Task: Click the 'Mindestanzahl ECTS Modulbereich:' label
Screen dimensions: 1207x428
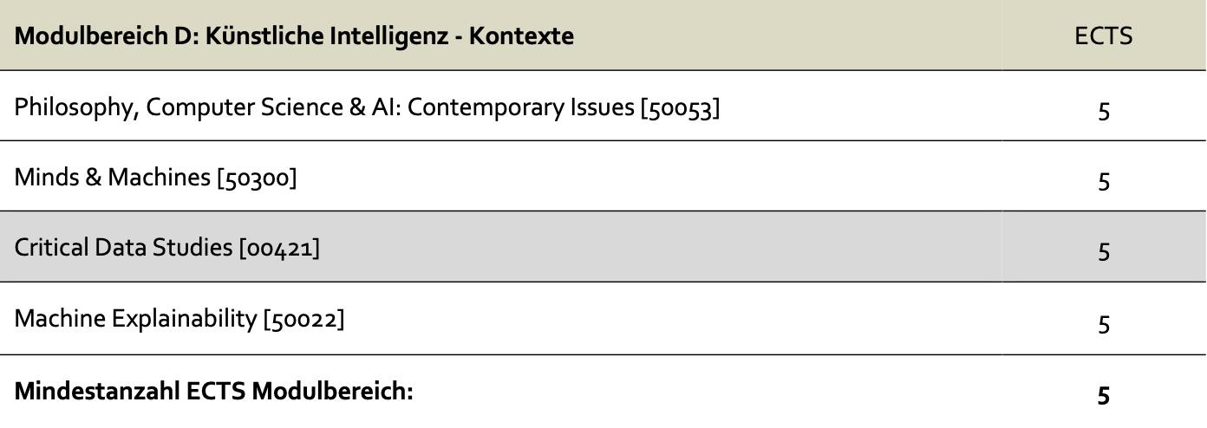Action: pyautogui.click(x=214, y=391)
